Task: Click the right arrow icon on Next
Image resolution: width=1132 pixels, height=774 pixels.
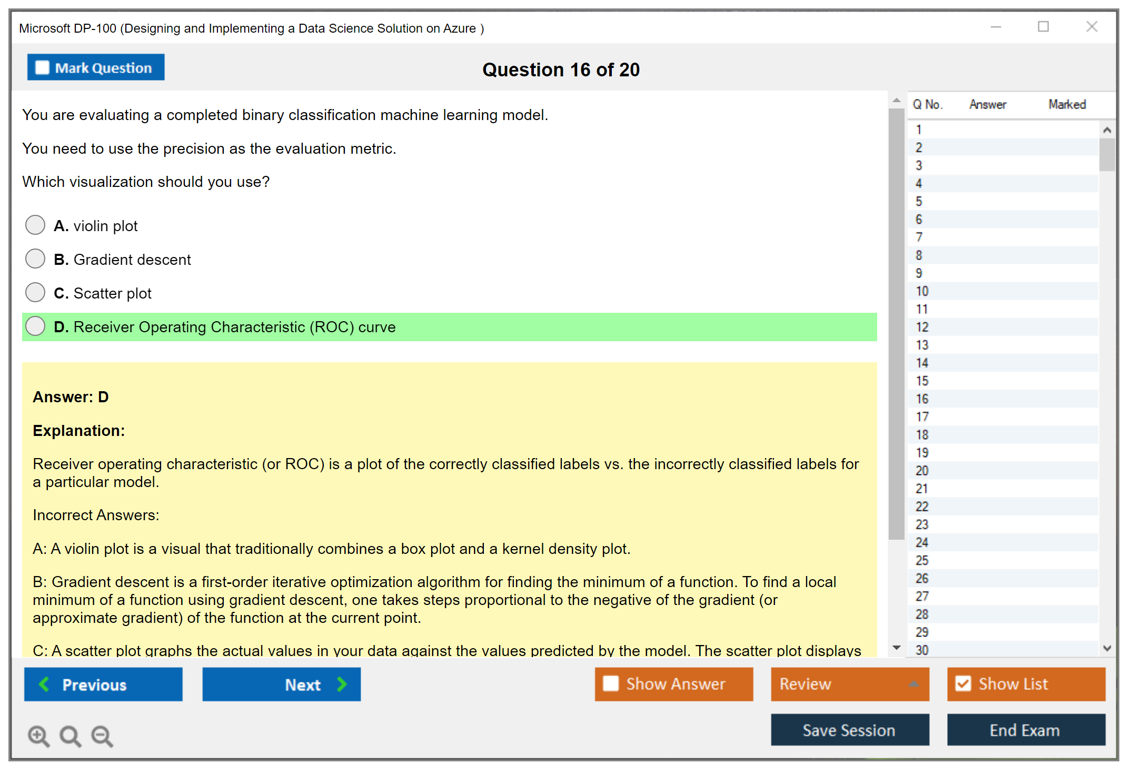Action: 342,684
